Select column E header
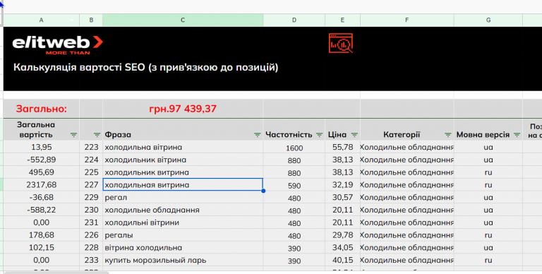 pos(342,20)
